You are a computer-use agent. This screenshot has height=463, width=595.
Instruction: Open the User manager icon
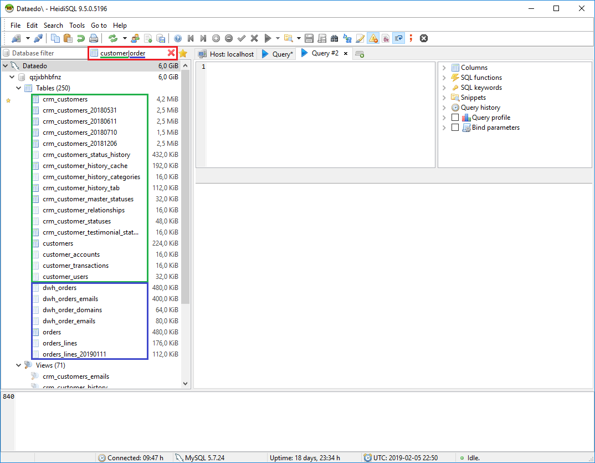pos(135,38)
